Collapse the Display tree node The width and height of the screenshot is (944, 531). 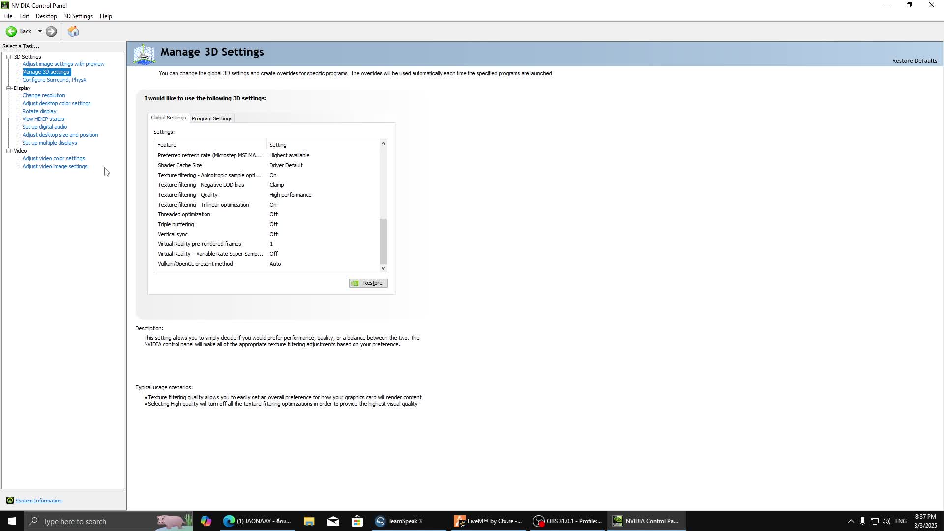pyautogui.click(x=8, y=88)
